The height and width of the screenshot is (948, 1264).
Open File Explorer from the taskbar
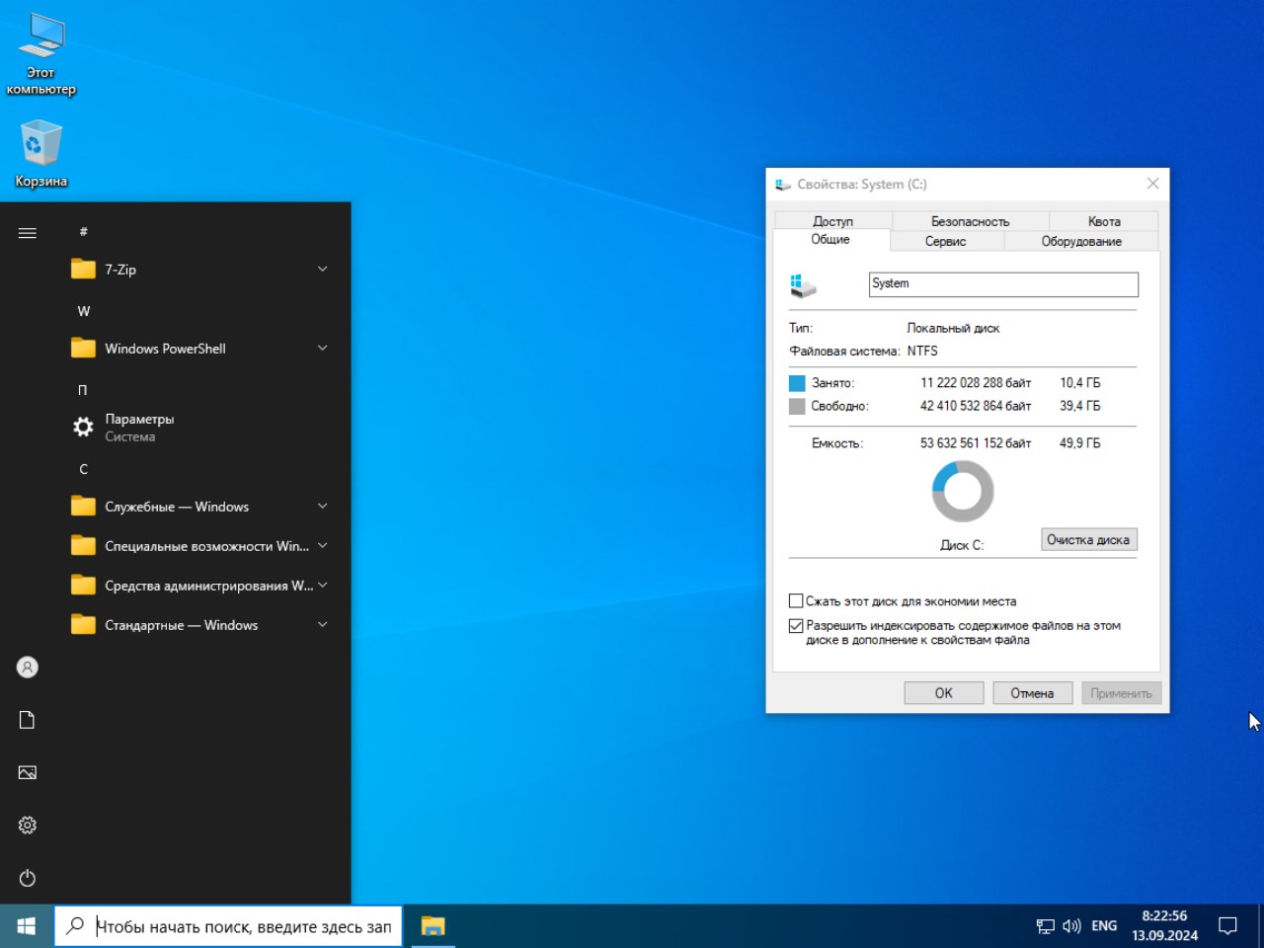433,926
